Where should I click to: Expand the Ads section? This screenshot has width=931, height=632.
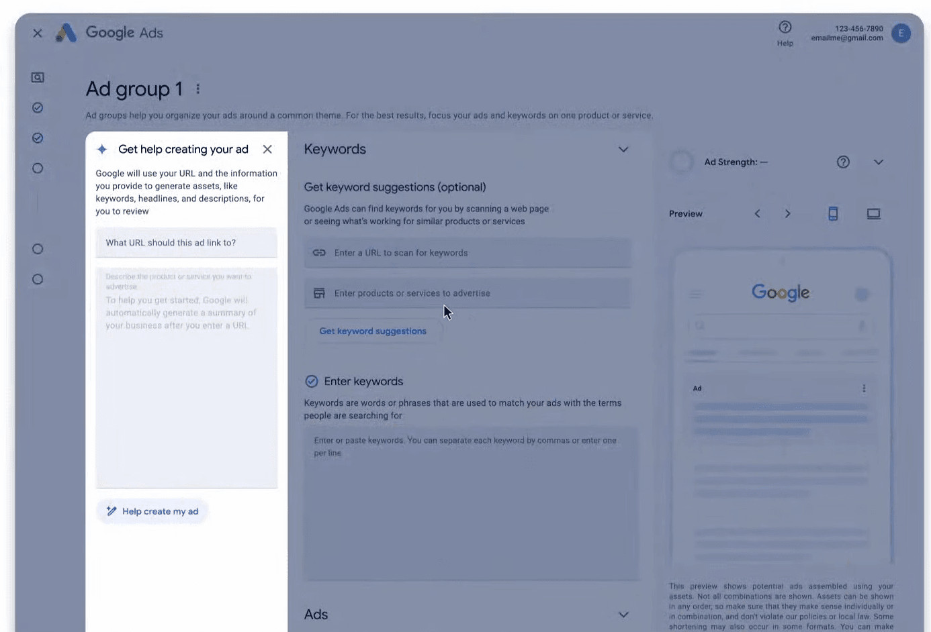(623, 615)
